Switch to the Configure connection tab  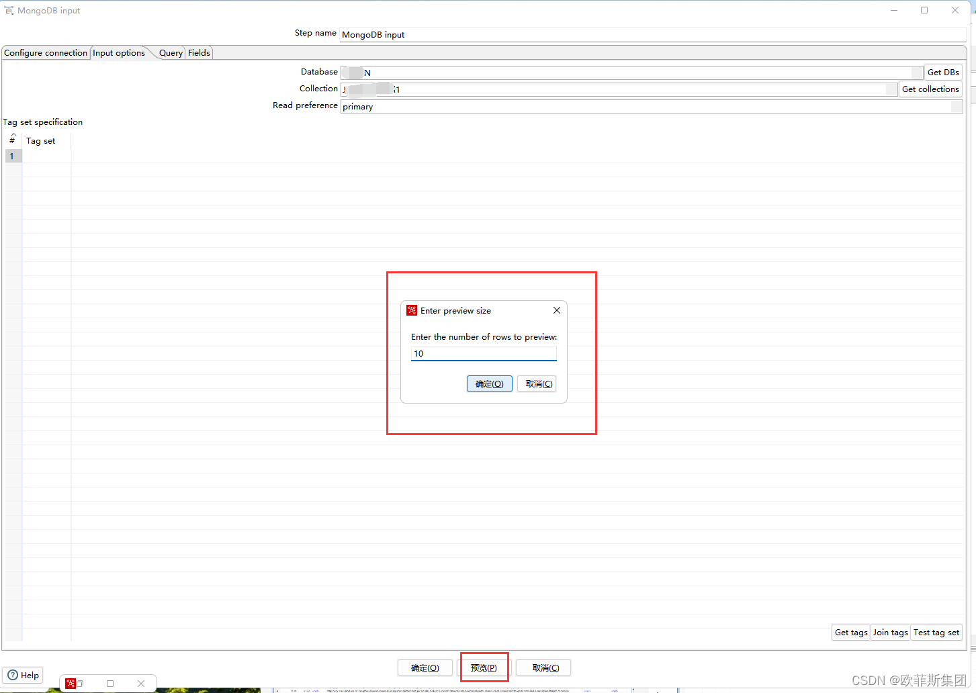[46, 53]
